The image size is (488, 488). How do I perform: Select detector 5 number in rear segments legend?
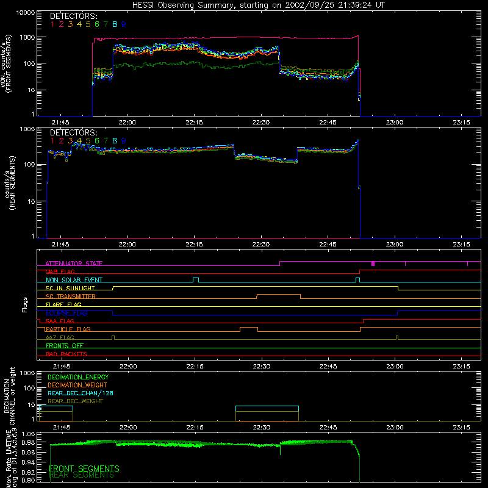coord(88,141)
